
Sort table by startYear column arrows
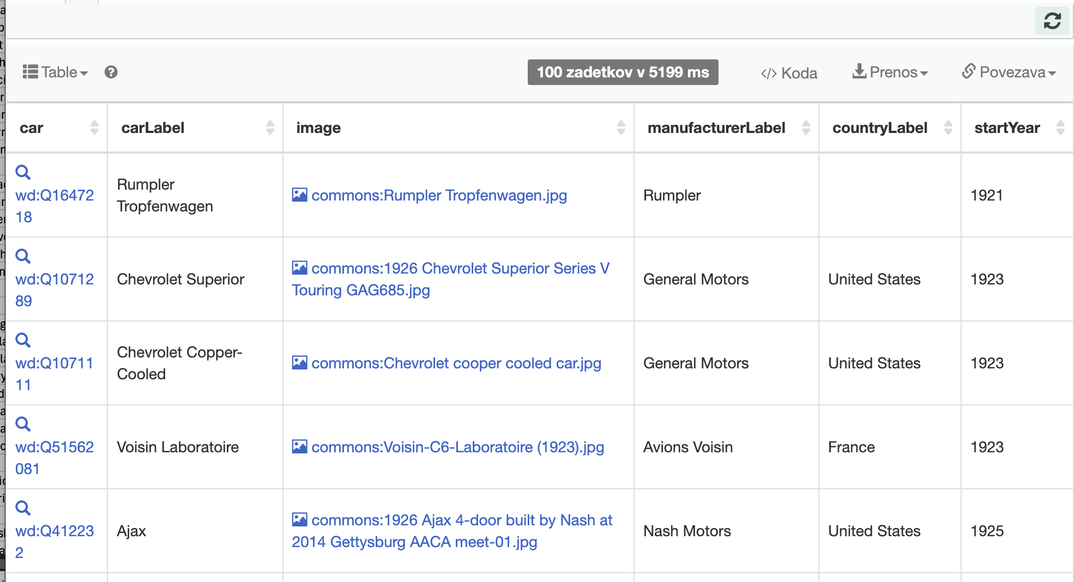[1060, 128]
